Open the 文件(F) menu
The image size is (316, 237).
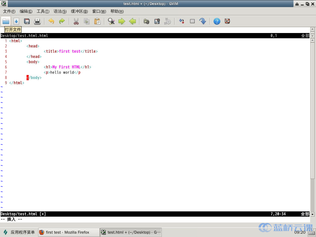coord(9,11)
